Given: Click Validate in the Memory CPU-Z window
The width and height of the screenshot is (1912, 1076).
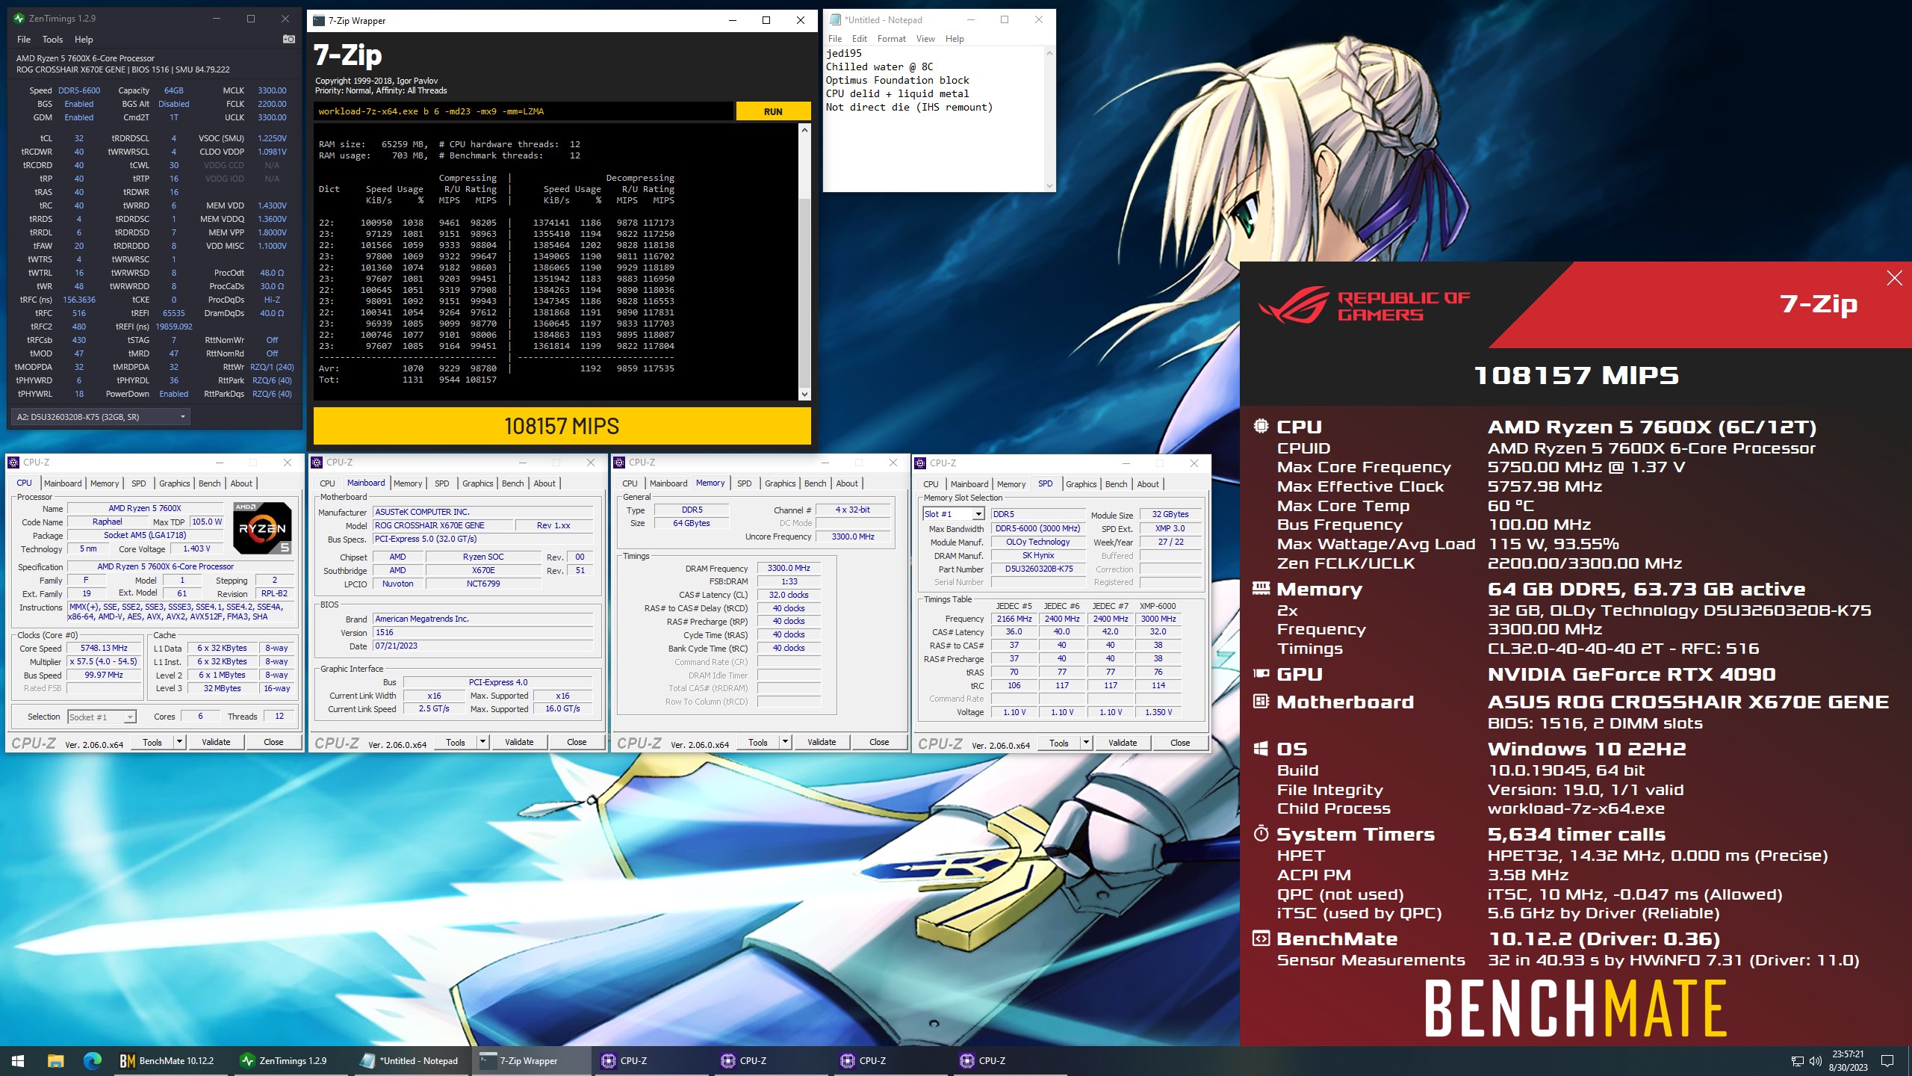Looking at the screenshot, I should [x=822, y=742].
